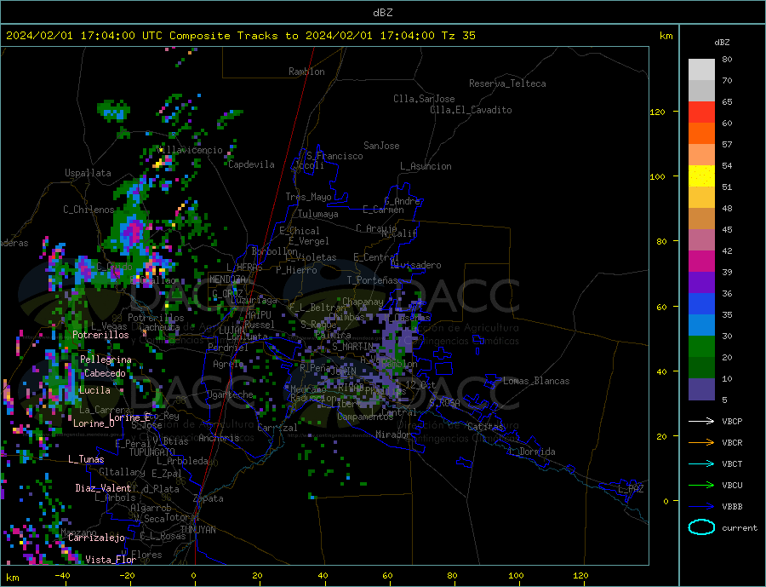Click the Capdevila map label
Viewport: 766px width, 587px height.
tap(251, 164)
